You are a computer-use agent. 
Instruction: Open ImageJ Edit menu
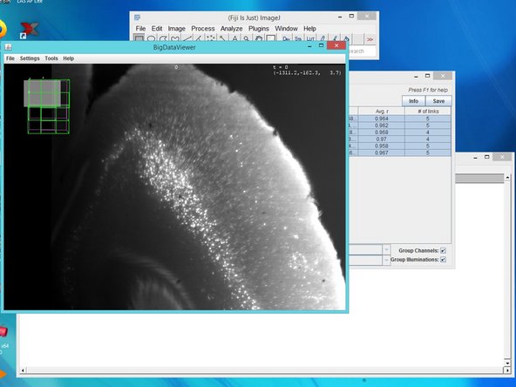point(157,29)
